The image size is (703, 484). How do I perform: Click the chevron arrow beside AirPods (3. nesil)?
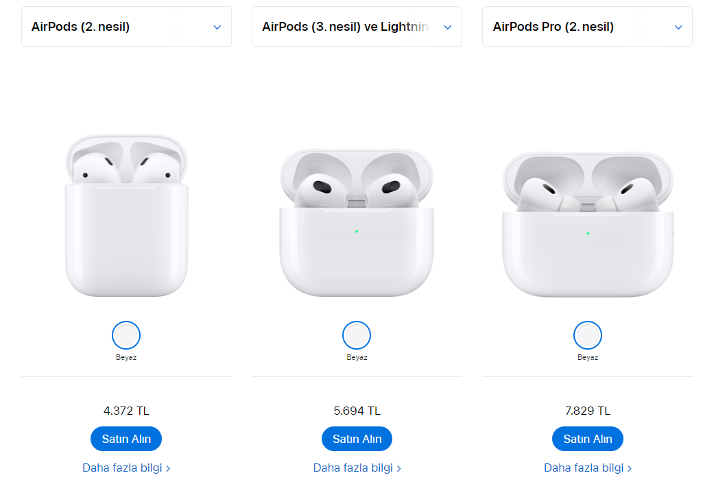(448, 27)
